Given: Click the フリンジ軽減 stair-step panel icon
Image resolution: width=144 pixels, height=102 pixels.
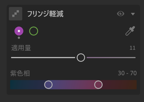Looking at the screenshot, I should 16,14.
